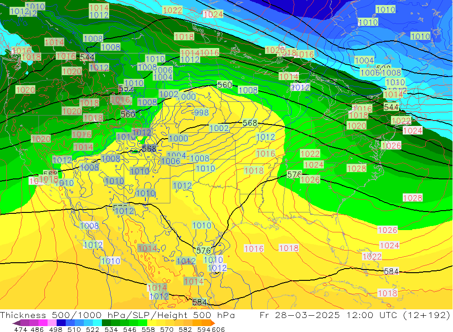Click the date 'Fr 28-03-2025'
453x332 pixels.
click(299, 315)
